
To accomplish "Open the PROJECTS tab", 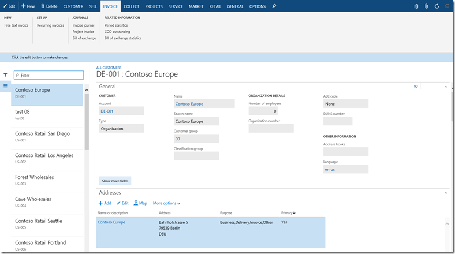I will 154,6.
